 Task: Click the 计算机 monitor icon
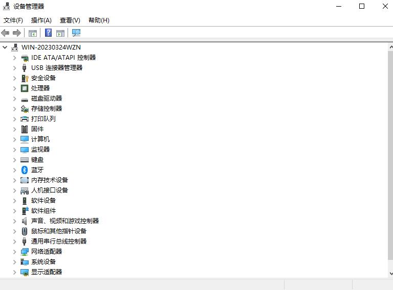25,139
